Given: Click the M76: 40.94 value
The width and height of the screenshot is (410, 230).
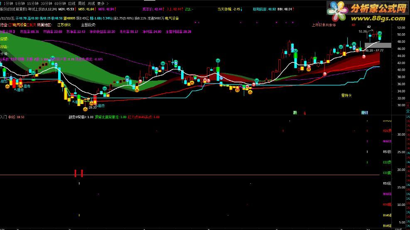Looking at the screenshot, I should tap(106, 9).
